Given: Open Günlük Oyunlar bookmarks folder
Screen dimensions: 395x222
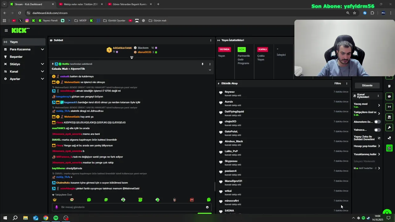Looking at the screenshot, I should [114, 21].
